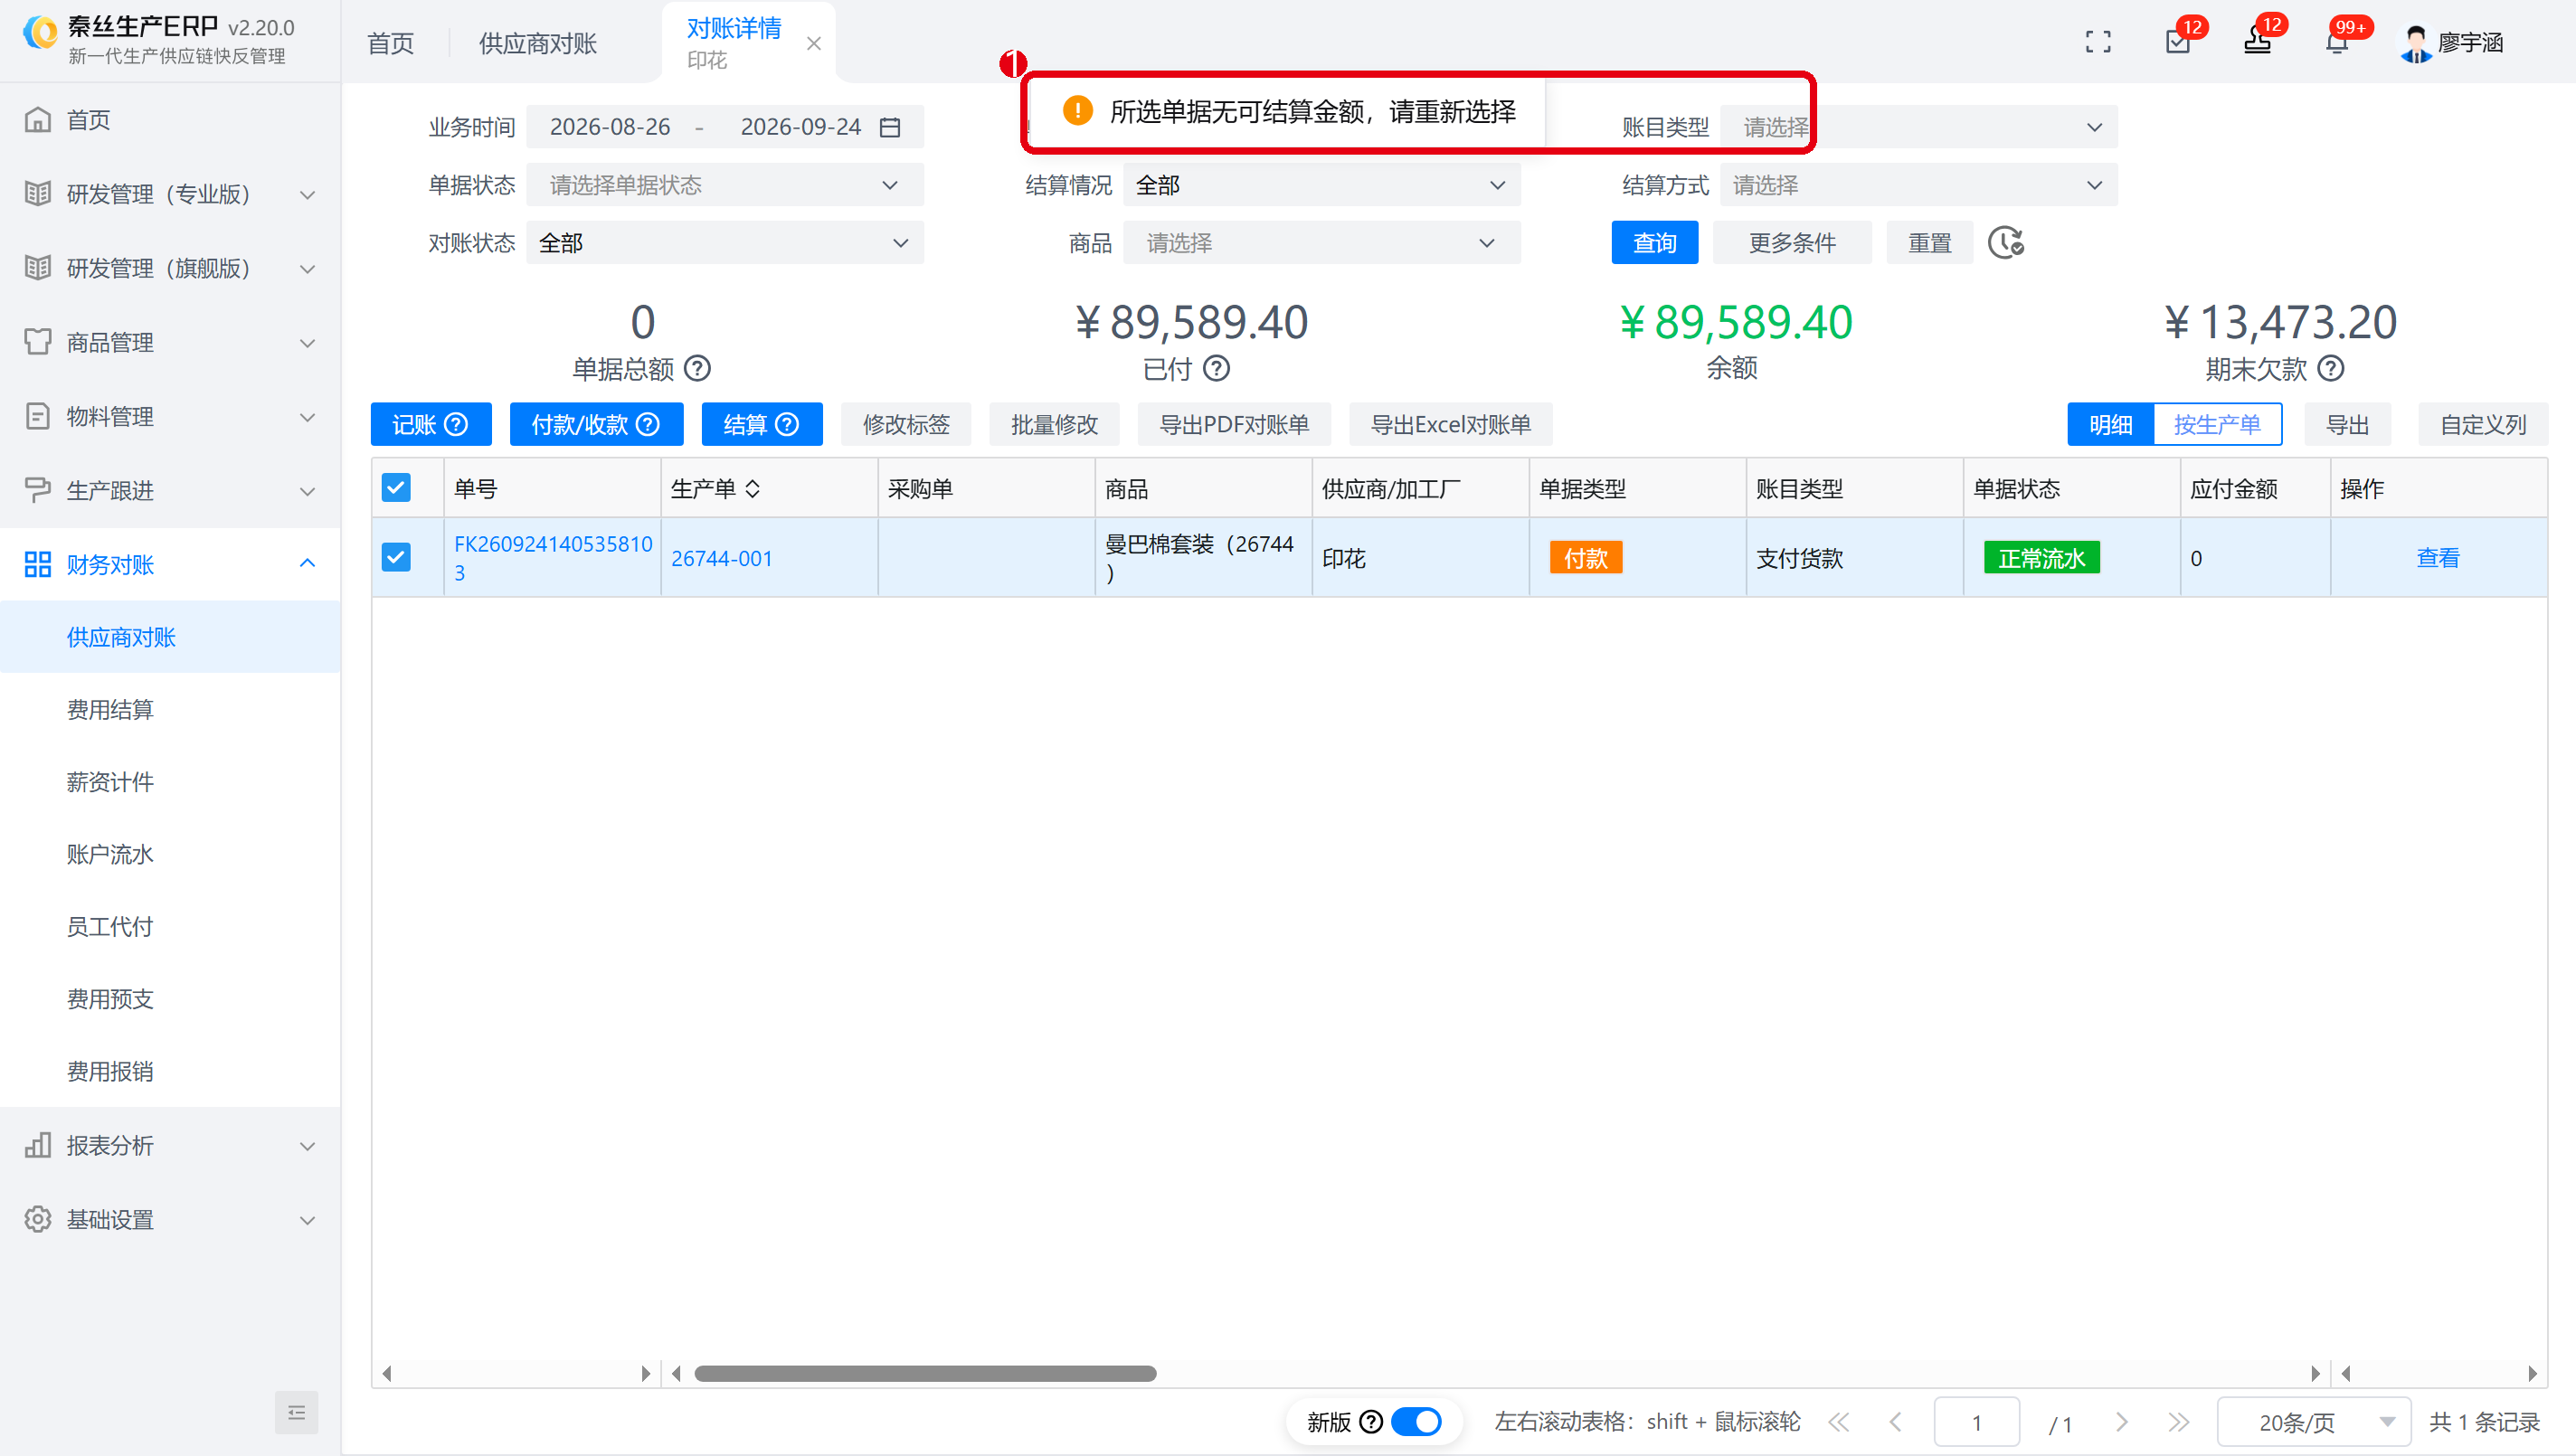Screen dimensions: 2576x1456
Task: Click the 记账 button
Action: click(x=430, y=424)
